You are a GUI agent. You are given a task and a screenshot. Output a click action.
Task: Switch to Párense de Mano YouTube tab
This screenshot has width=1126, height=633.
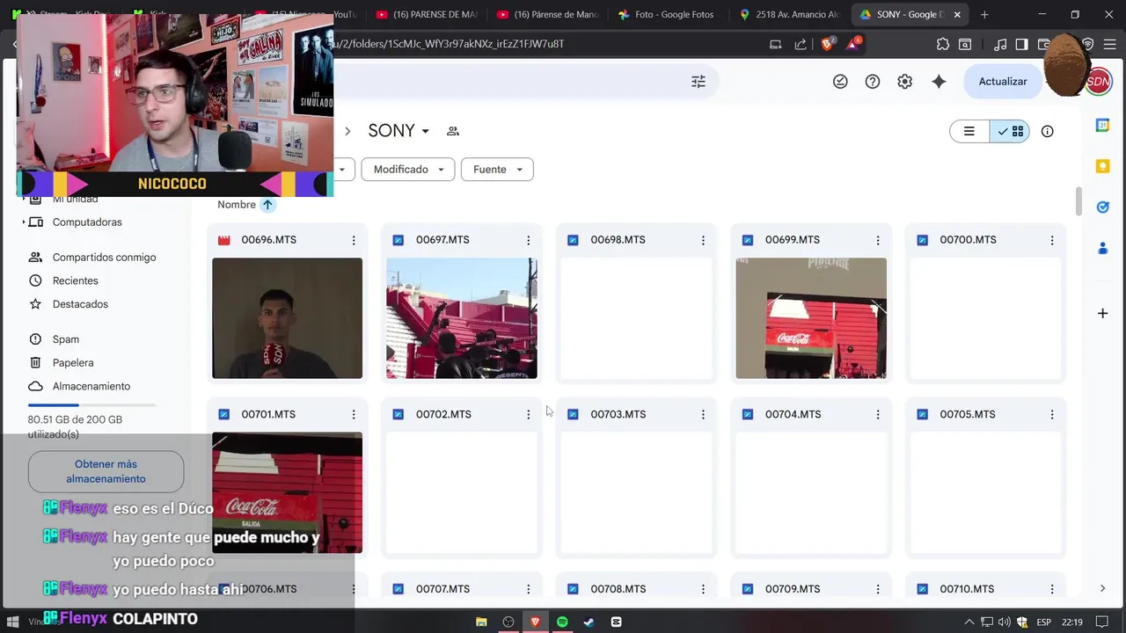tap(547, 14)
